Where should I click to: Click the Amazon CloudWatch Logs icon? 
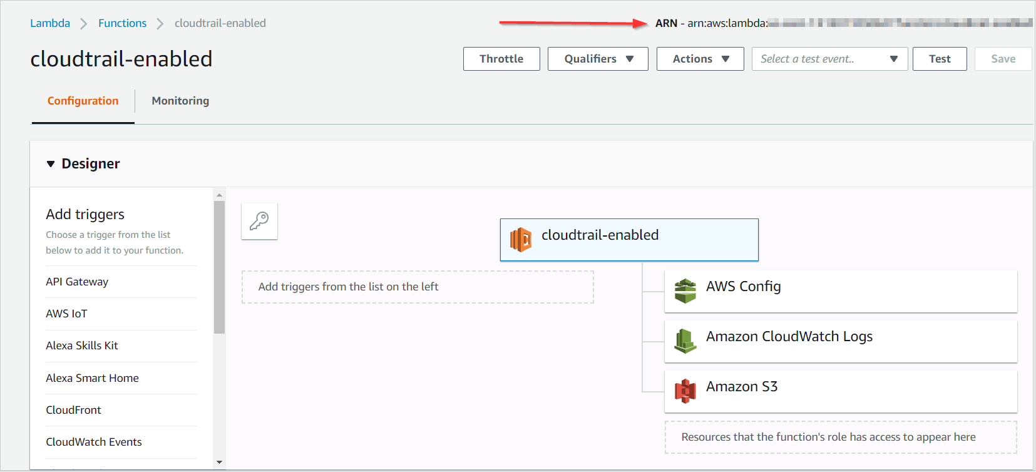[x=685, y=341]
